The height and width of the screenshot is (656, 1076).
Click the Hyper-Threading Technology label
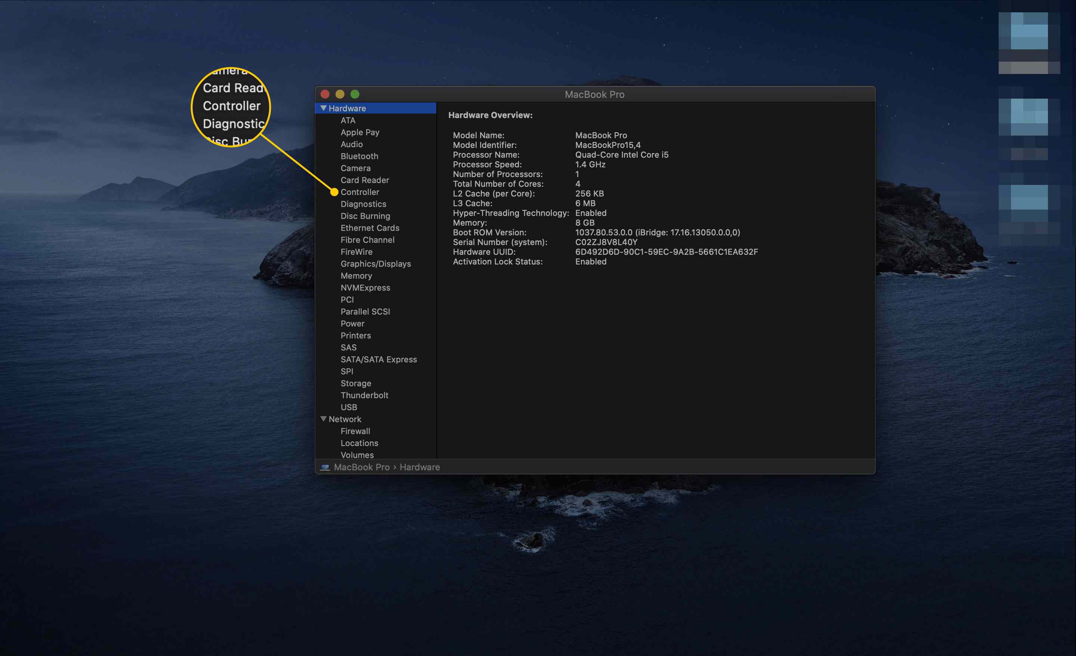point(511,213)
